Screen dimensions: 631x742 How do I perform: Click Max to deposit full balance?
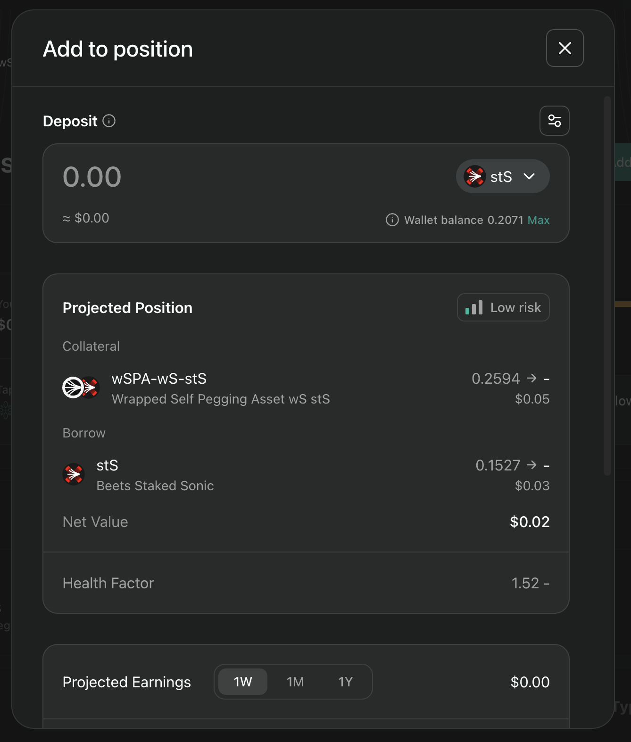coord(538,220)
